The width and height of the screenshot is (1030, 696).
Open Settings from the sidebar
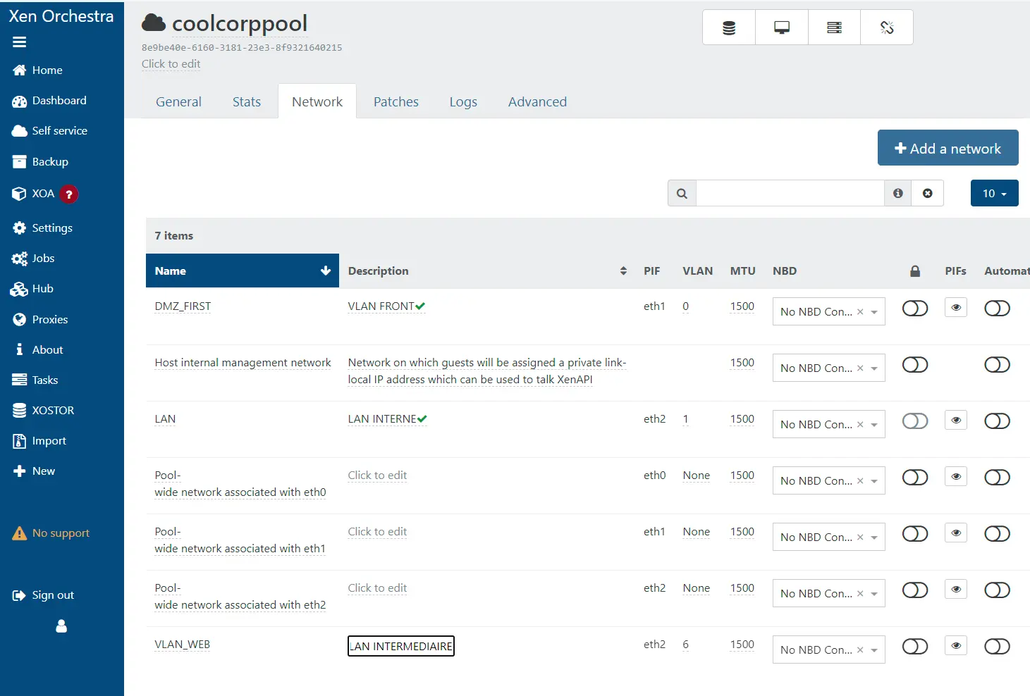[x=43, y=228]
